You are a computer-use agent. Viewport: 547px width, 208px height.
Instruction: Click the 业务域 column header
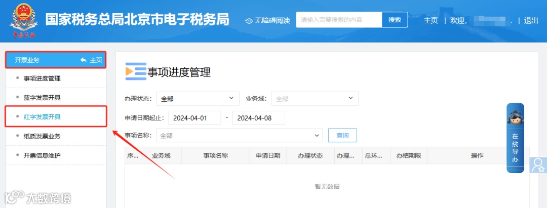[161, 155]
